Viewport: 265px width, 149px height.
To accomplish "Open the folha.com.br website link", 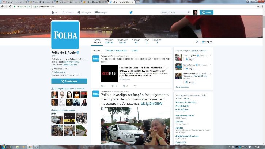I will click(60, 72).
